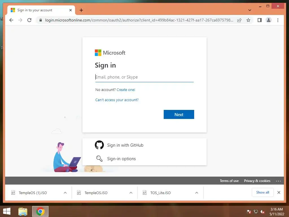Image resolution: width=289 pixels, height=217 pixels.
Task: Click the browser forward arrow
Action: click(20, 20)
